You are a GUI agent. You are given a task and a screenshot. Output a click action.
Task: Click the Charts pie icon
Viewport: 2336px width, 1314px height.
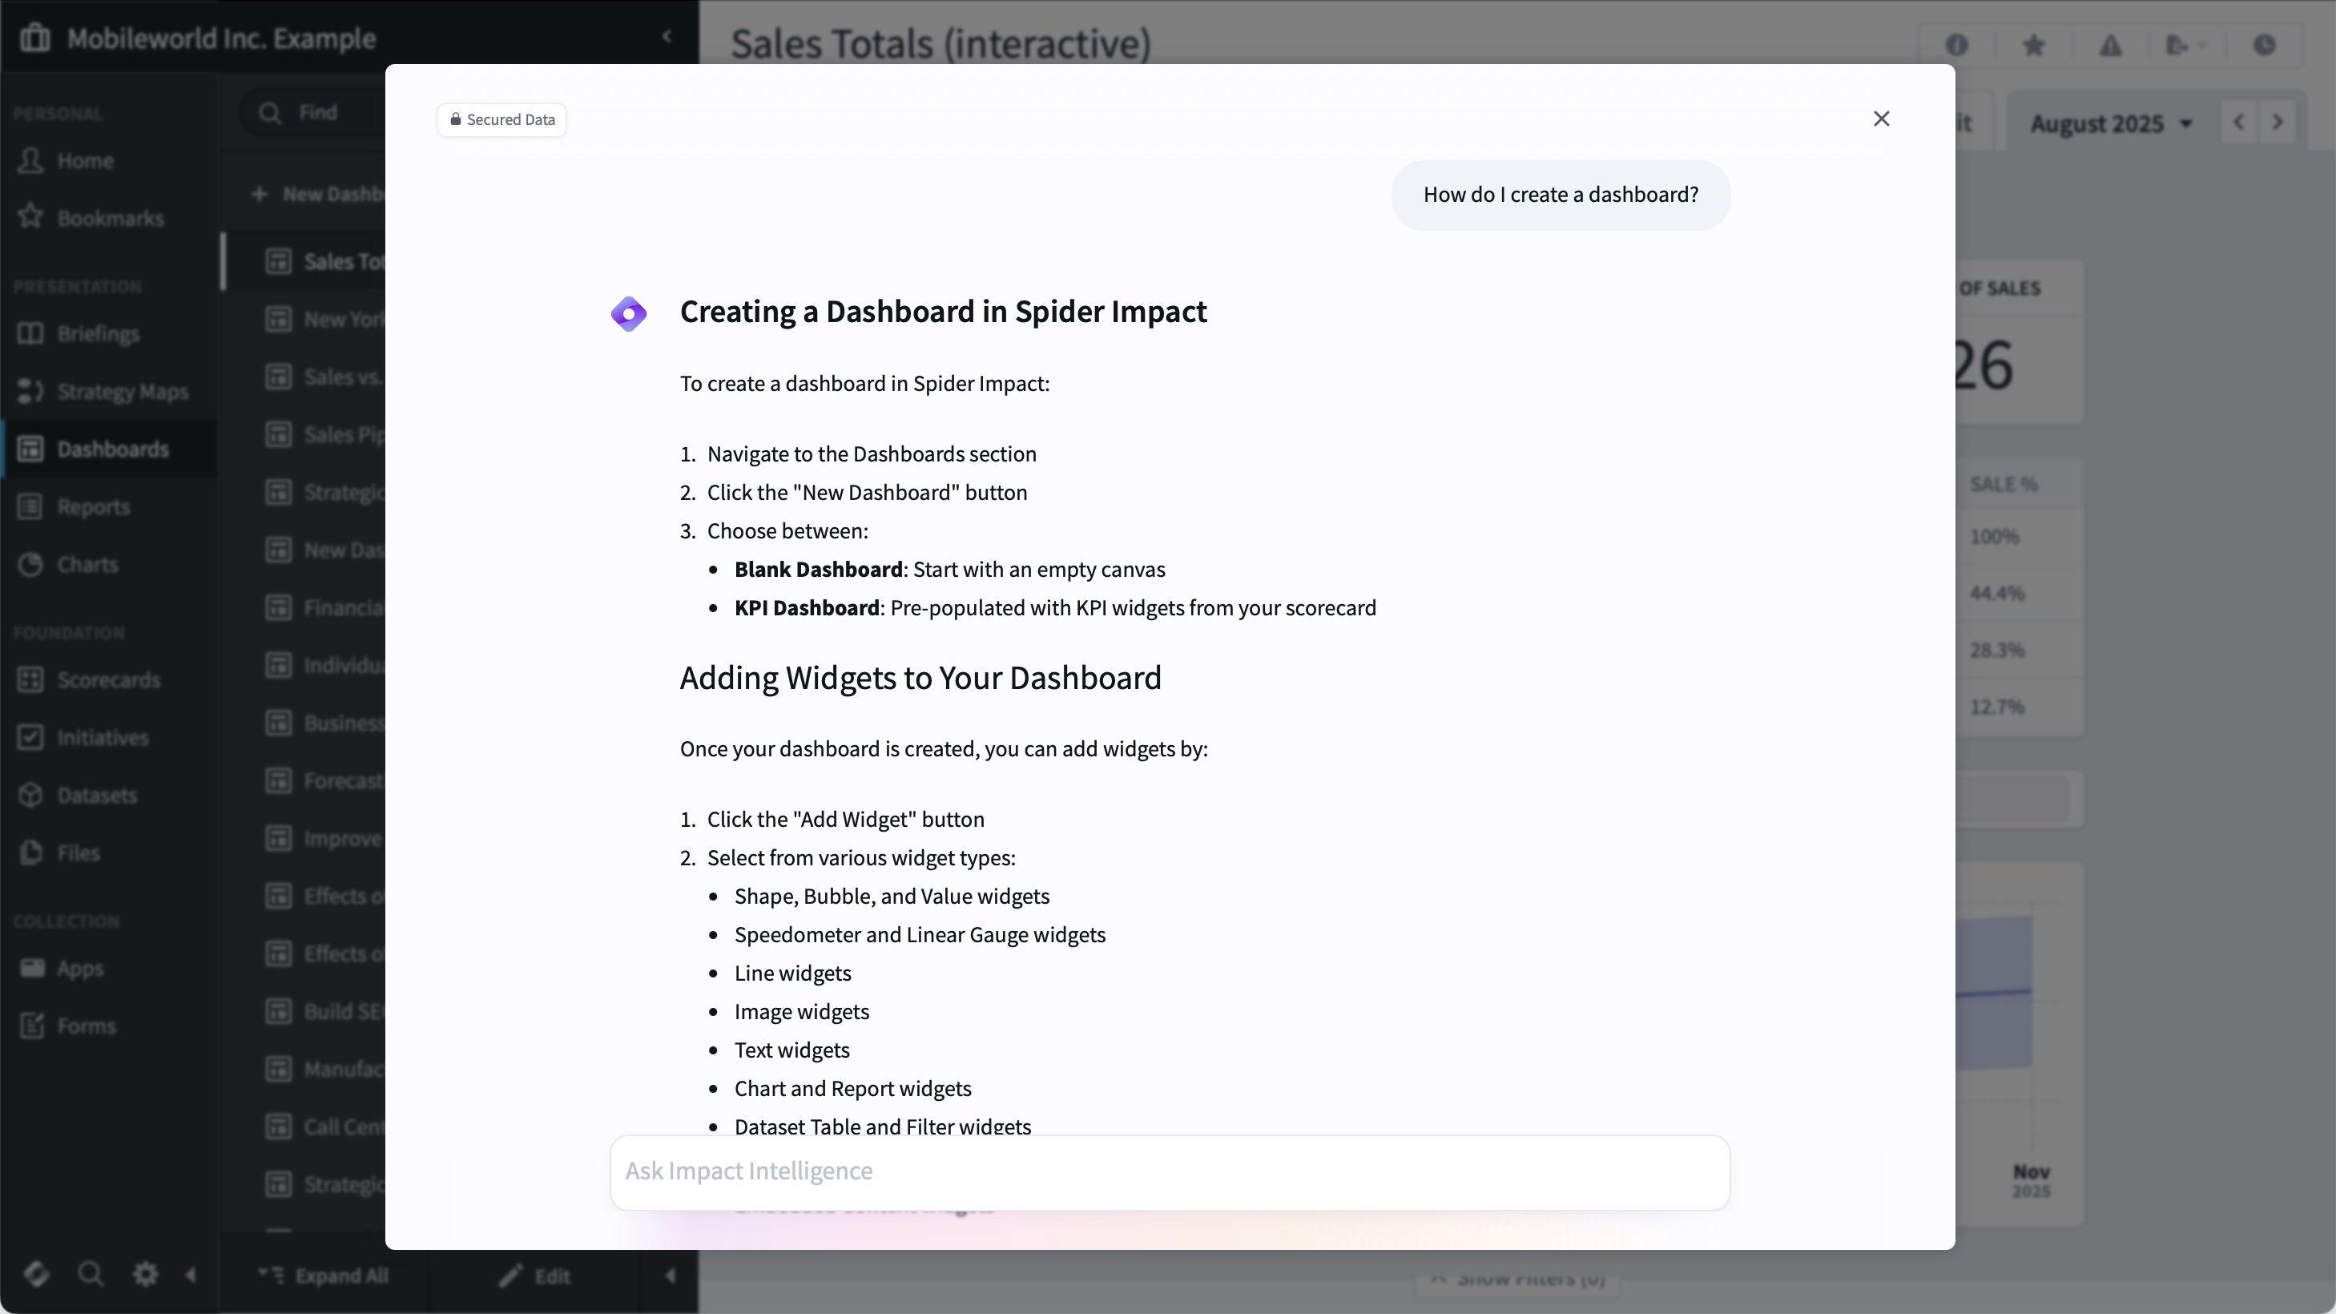pos(30,564)
